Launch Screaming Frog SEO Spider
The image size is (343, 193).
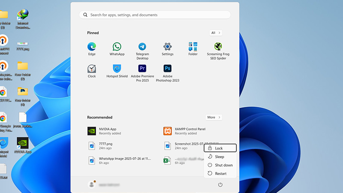[x=218, y=51]
